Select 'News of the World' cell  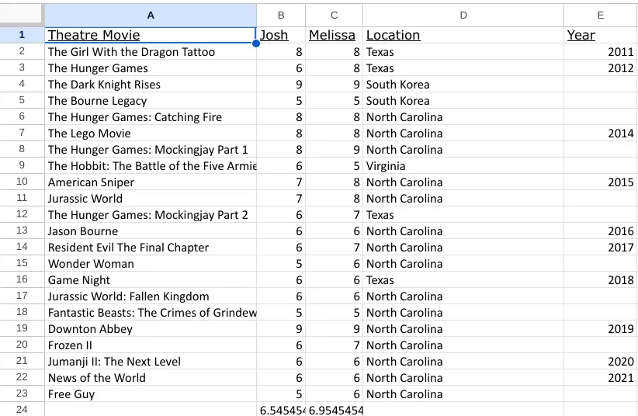pyautogui.click(x=151, y=377)
